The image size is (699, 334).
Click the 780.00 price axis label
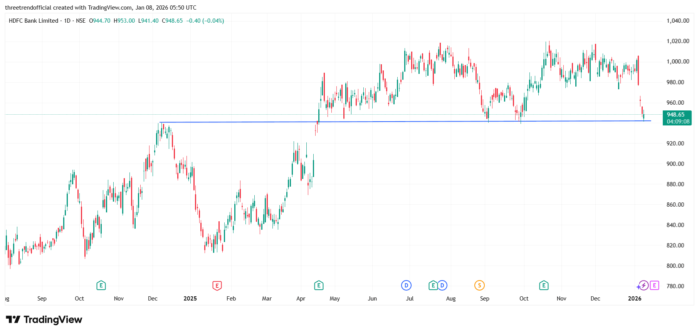click(675, 286)
